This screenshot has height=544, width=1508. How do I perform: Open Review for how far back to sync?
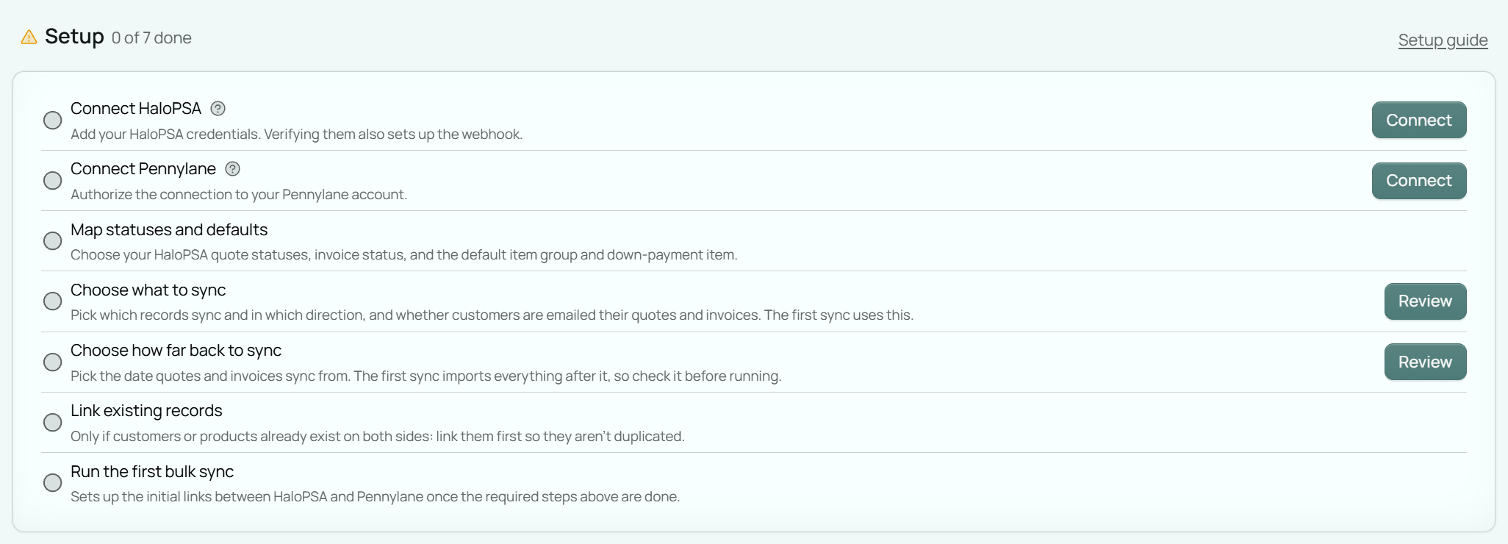(x=1425, y=362)
